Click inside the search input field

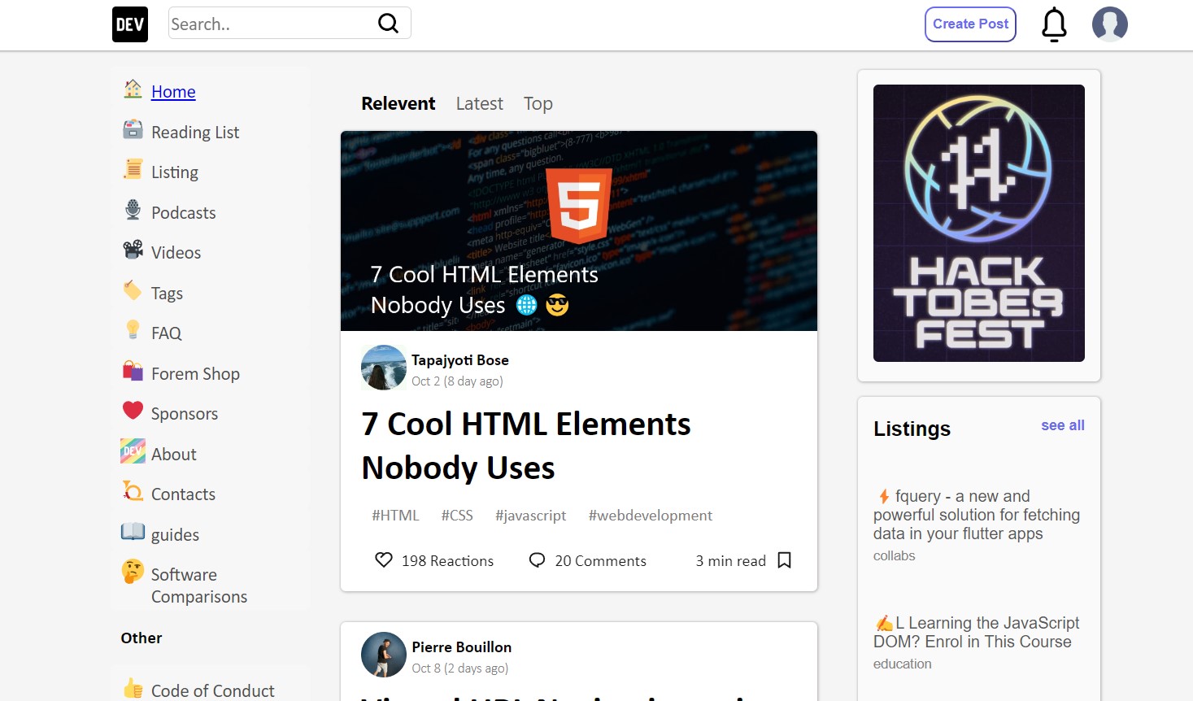pos(268,24)
